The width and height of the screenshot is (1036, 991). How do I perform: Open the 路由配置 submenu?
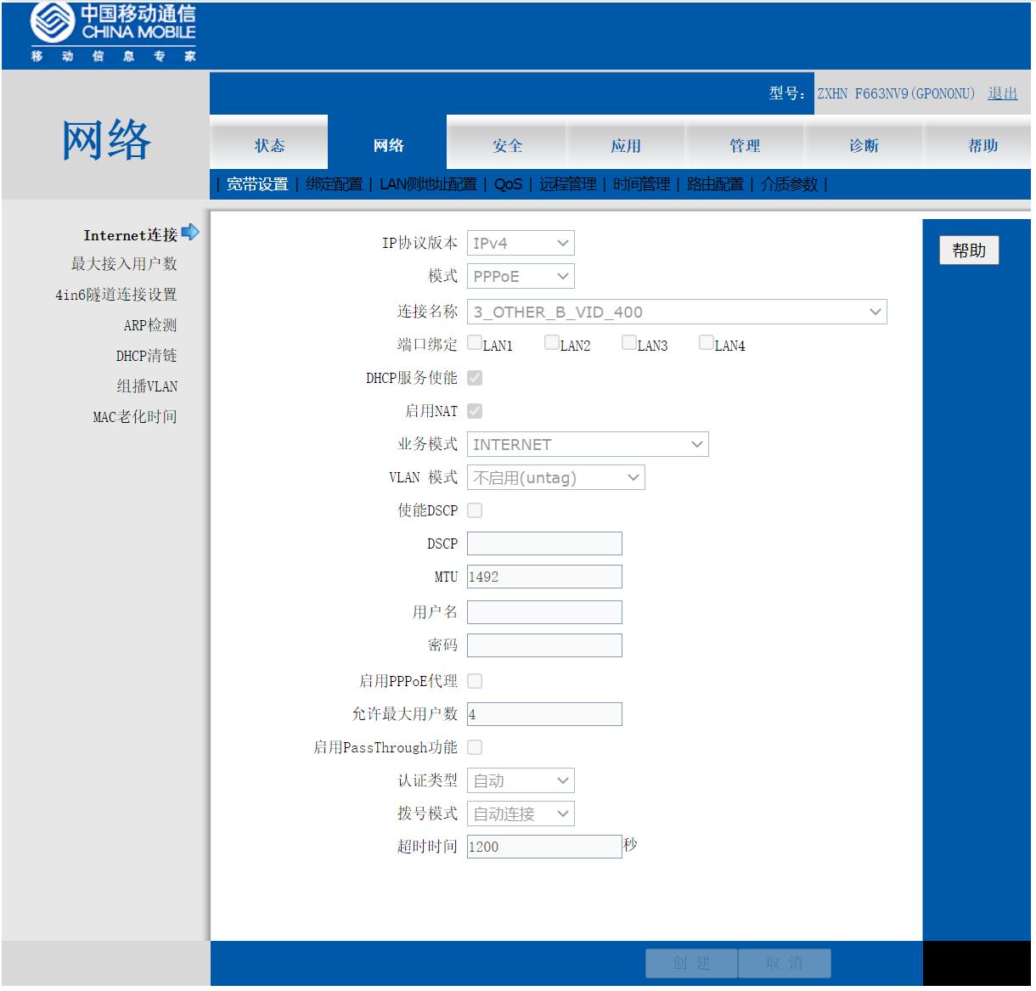click(715, 184)
